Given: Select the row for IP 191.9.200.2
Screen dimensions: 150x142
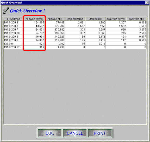Looking at the screenshot, I should [75, 26].
